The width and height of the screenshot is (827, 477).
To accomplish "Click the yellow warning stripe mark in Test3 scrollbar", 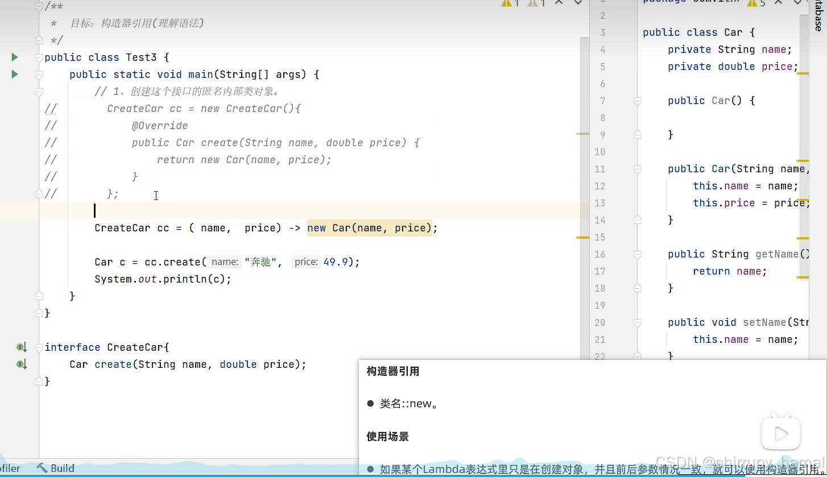I will (583, 237).
